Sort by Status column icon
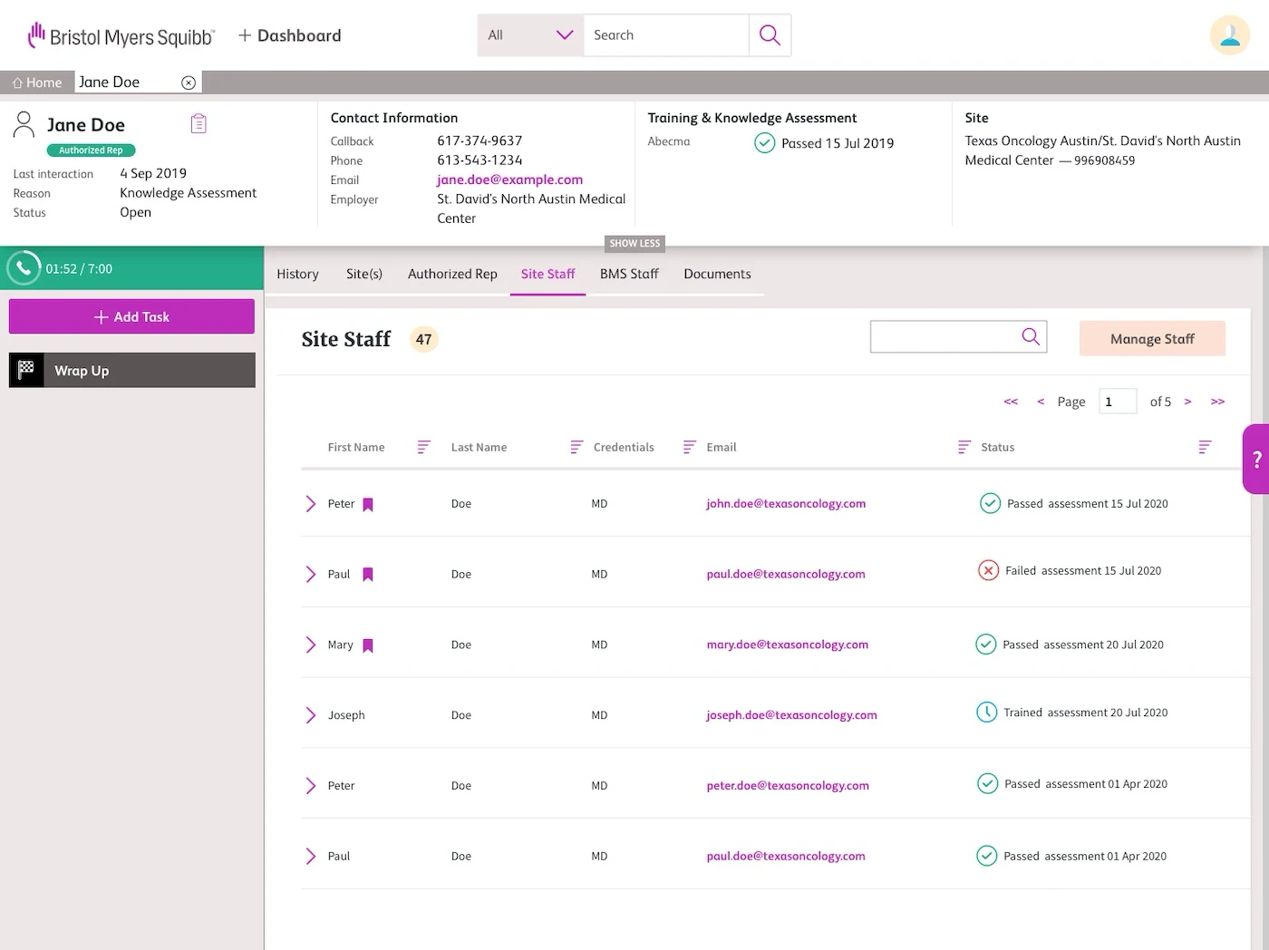The height and width of the screenshot is (950, 1269). [x=1205, y=447]
